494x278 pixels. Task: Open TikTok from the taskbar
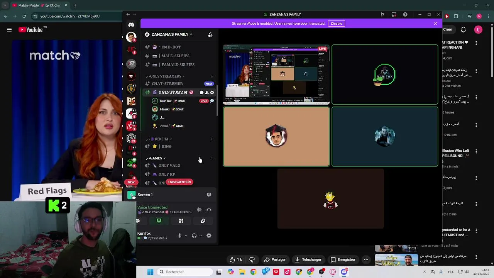coord(287,272)
